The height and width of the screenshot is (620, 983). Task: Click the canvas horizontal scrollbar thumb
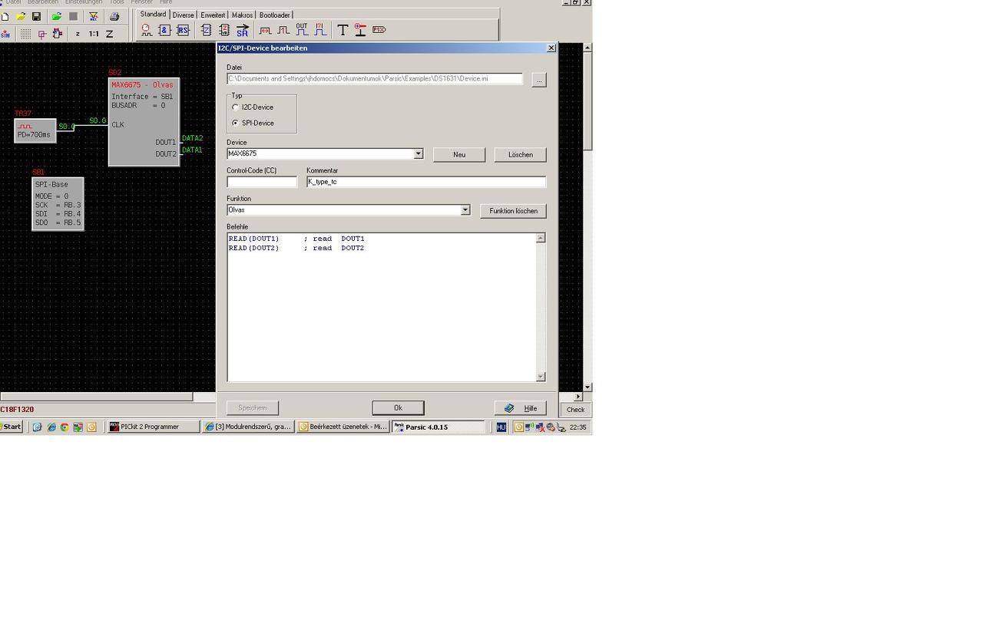click(96, 397)
